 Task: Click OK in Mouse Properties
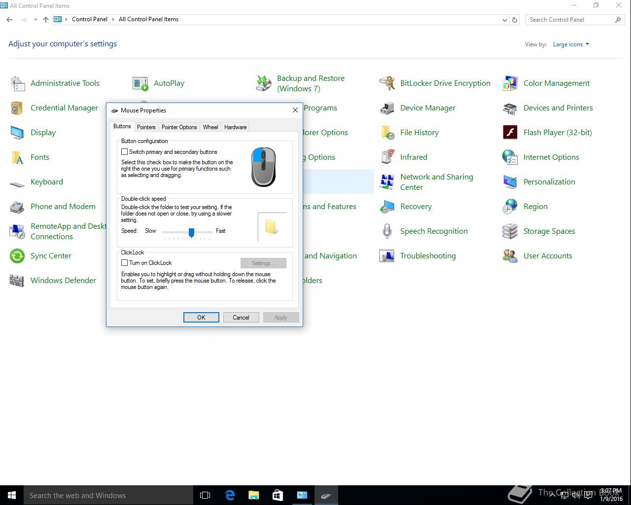pyautogui.click(x=201, y=318)
